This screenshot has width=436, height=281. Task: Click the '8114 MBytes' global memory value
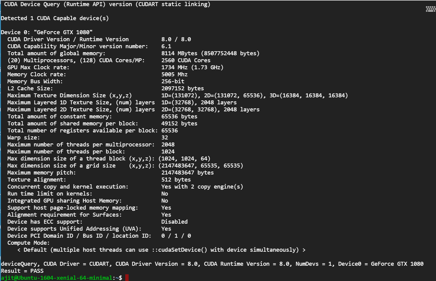[179, 53]
